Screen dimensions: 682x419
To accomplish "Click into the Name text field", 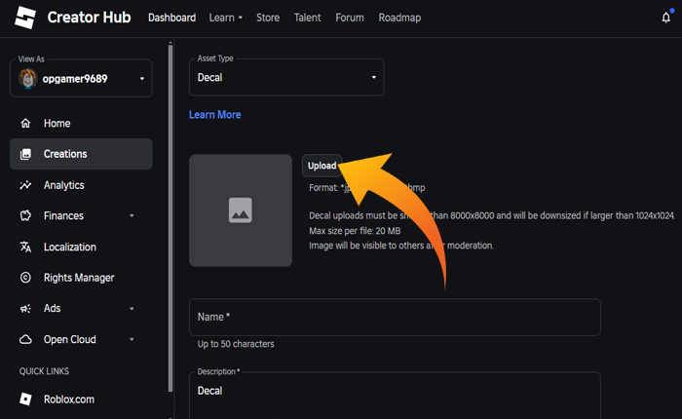I will [x=394, y=318].
